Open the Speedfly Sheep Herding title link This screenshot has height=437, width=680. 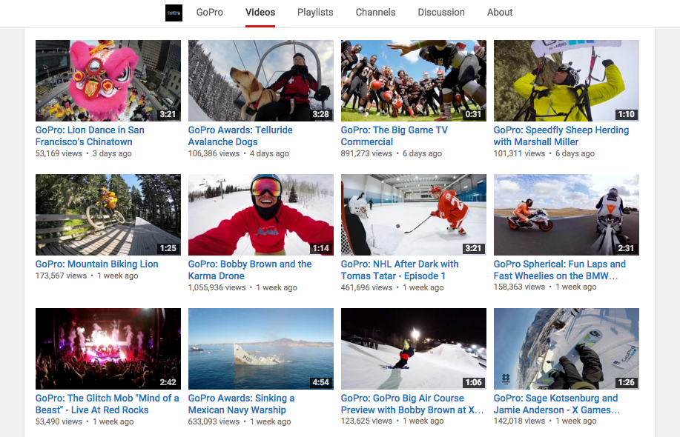561,136
